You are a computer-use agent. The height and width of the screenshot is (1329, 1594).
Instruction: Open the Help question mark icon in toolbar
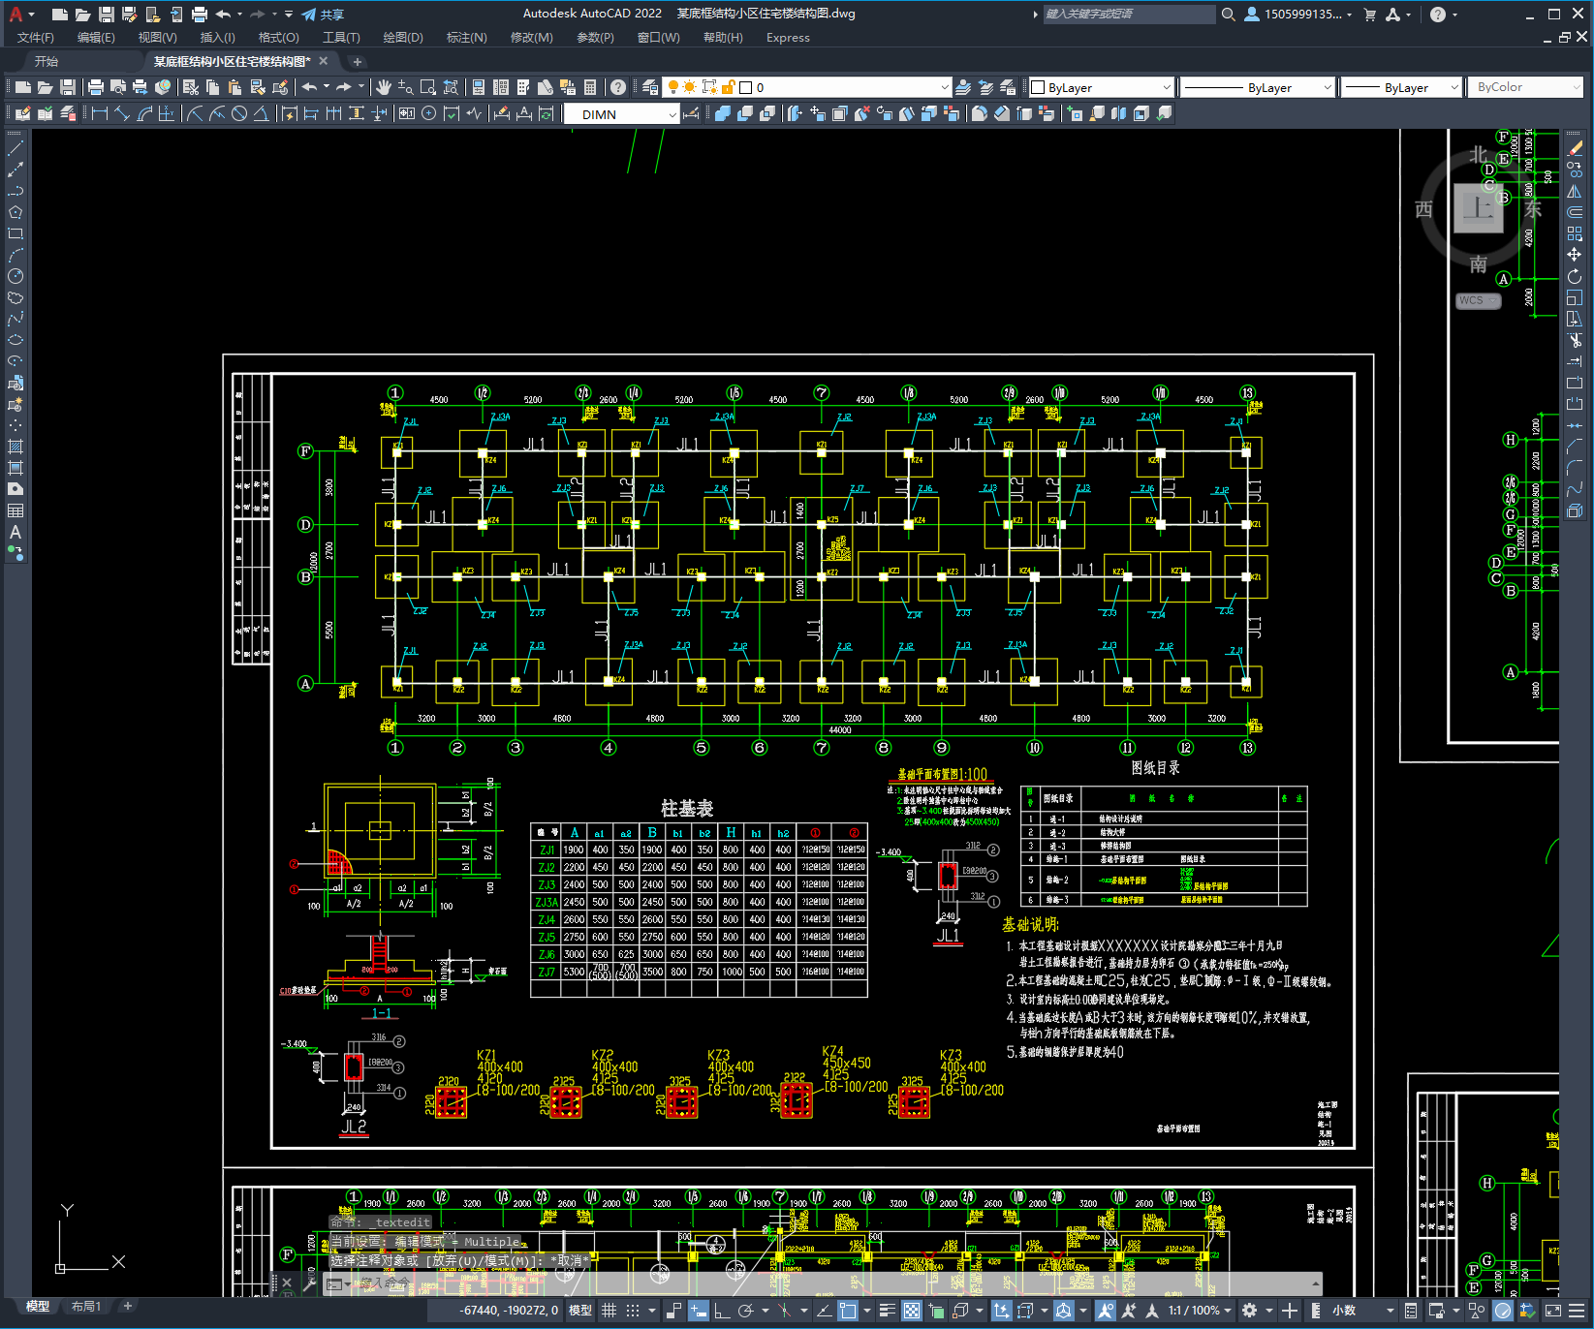click(x=618, y=87)
